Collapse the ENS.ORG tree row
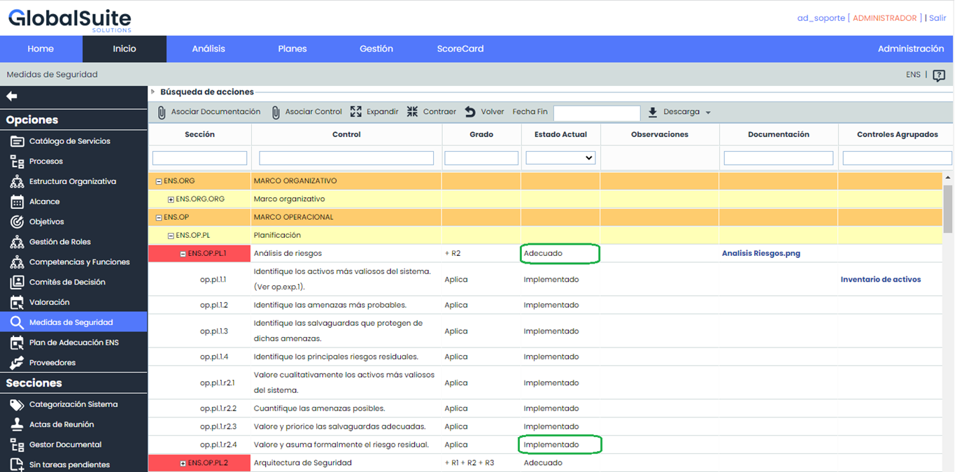 (159, 181)
